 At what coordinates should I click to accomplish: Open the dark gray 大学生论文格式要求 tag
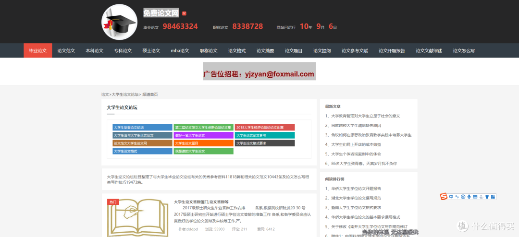265,143
